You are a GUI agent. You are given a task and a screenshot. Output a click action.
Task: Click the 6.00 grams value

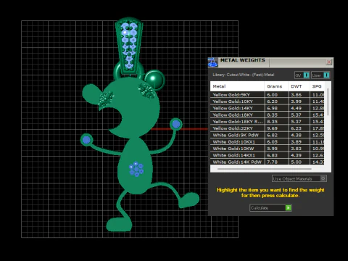tap(272, 95)
